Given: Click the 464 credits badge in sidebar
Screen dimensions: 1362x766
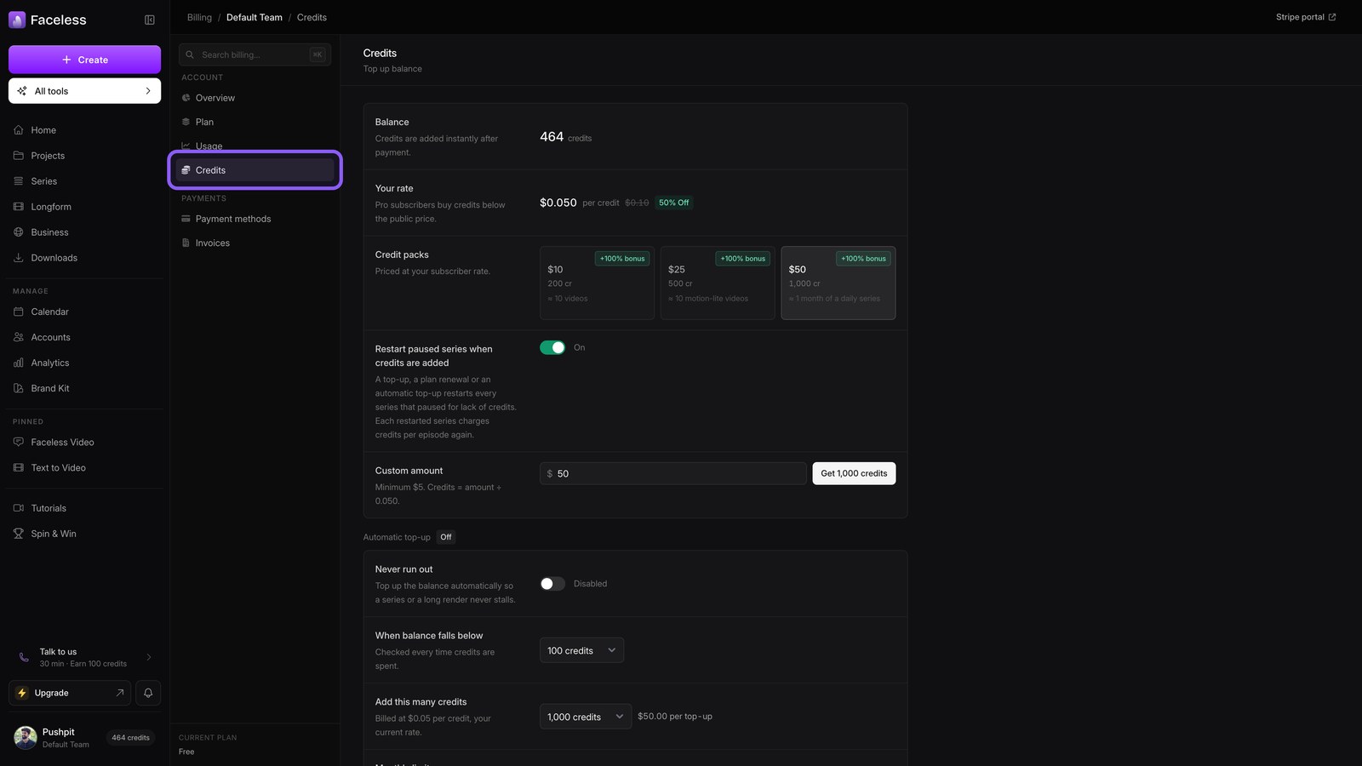Looking at the screenshot, I should (130, 738).
